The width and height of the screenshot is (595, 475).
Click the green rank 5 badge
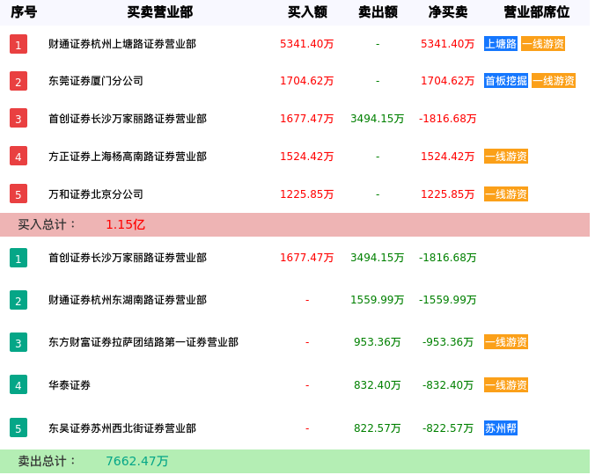(18, 428)
